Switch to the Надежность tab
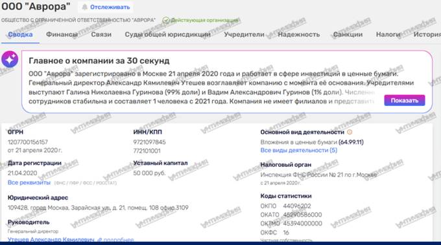 click(299, 34)
